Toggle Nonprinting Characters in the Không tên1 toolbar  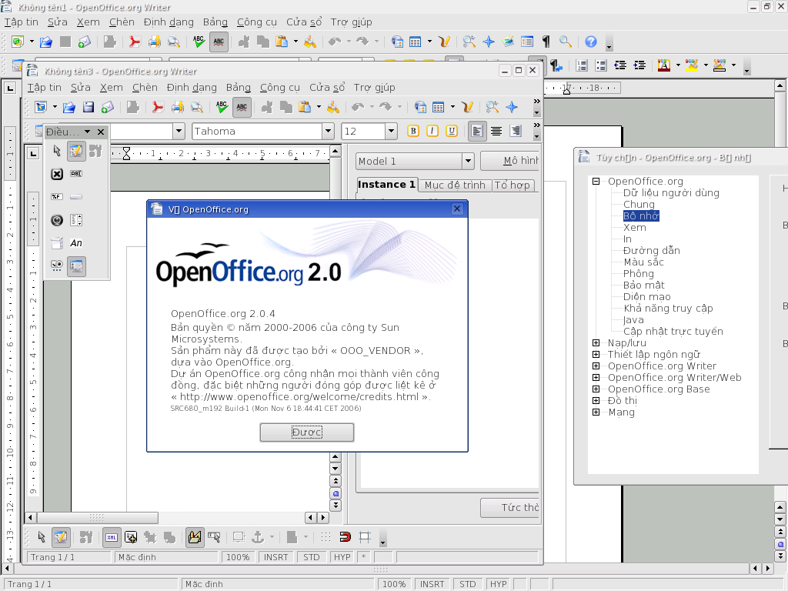pos(546,42)
